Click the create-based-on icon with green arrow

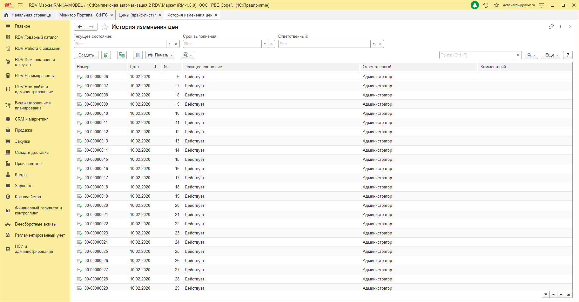coord(122,55)
